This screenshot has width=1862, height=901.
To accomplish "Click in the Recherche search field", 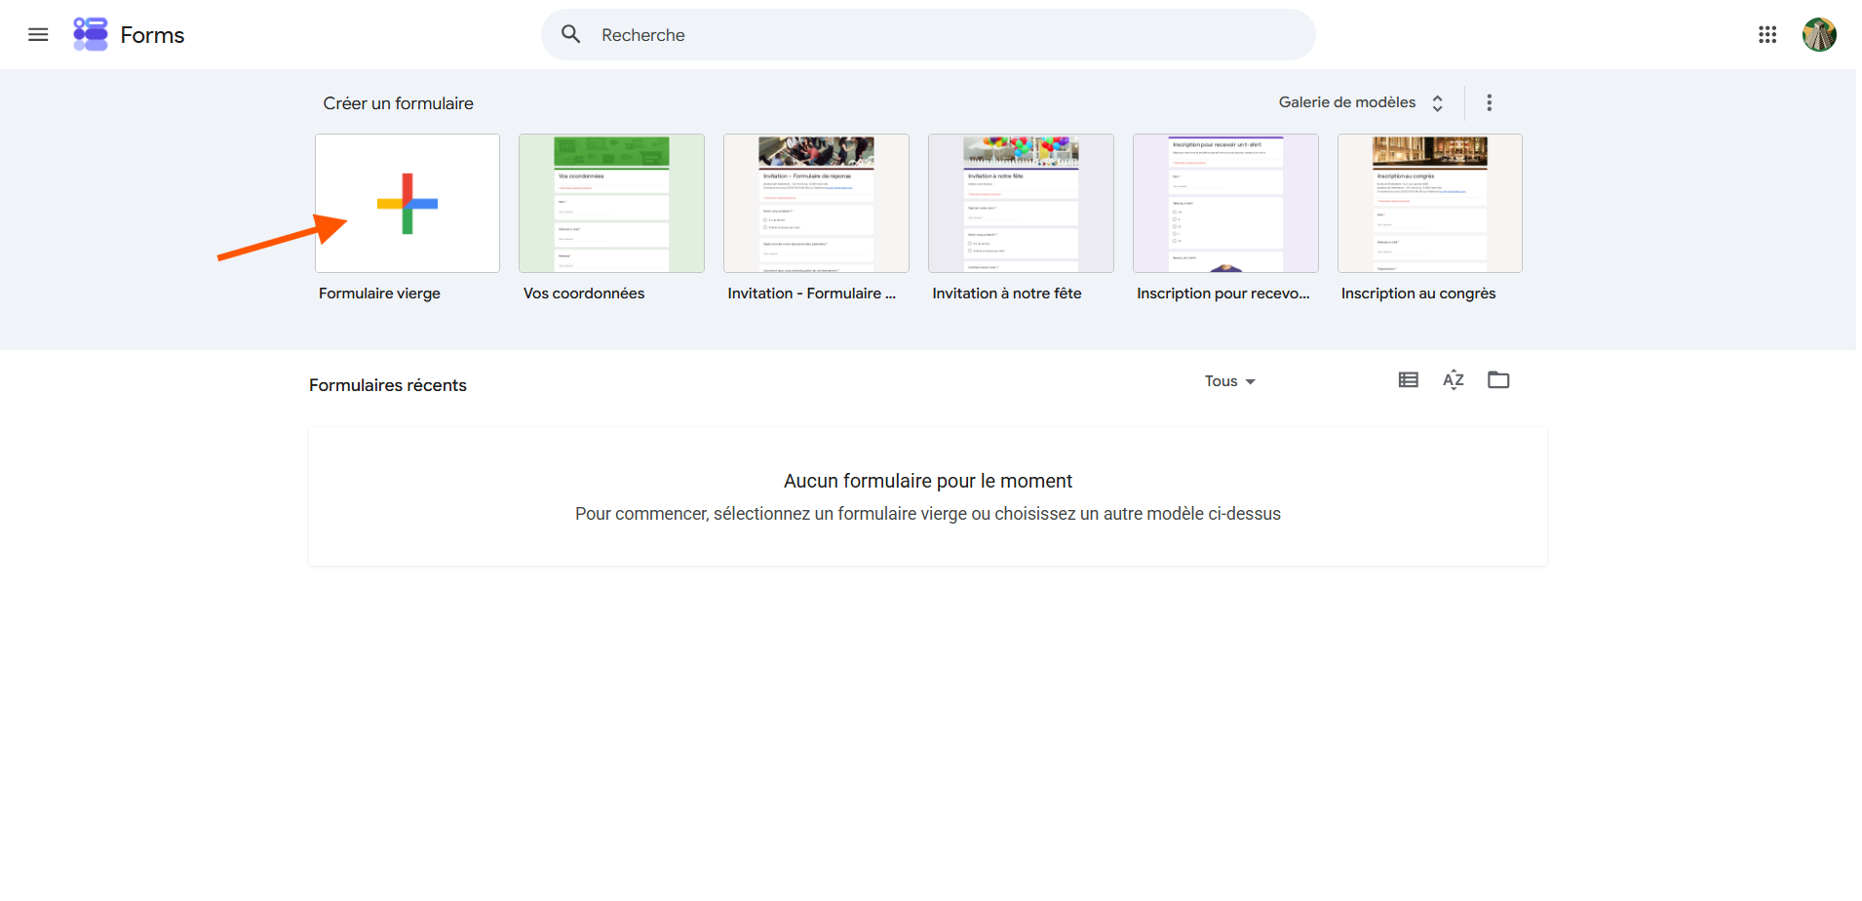I will (x=928, y=35).
